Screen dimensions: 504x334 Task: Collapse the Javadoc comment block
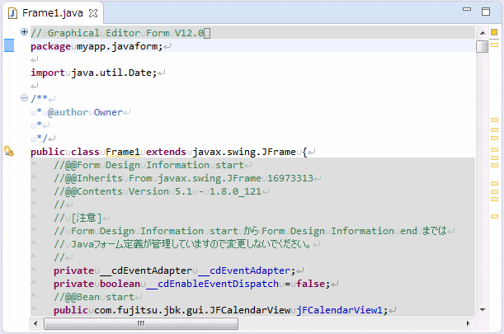[x=24, y=97]
